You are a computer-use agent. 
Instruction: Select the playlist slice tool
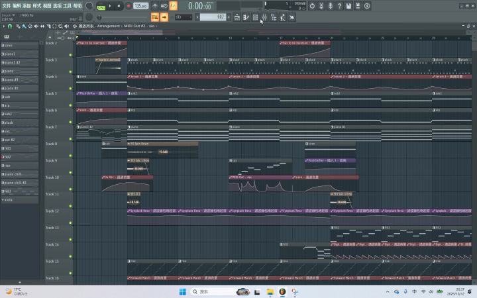pos(48,26)
